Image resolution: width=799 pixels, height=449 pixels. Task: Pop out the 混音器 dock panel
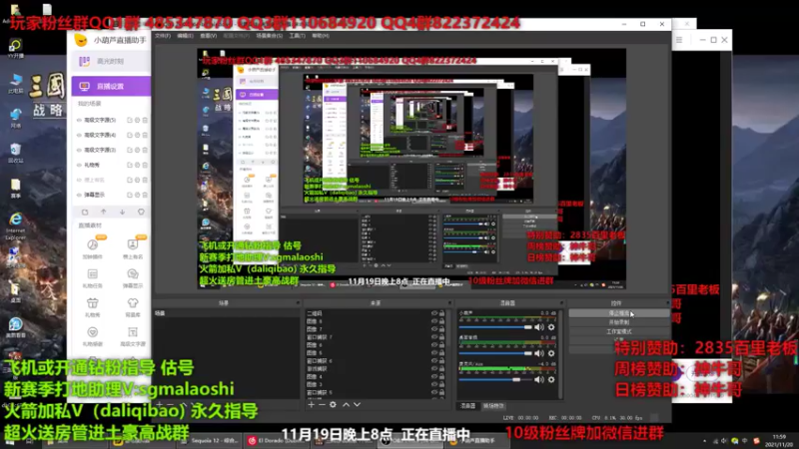[561, 303]
